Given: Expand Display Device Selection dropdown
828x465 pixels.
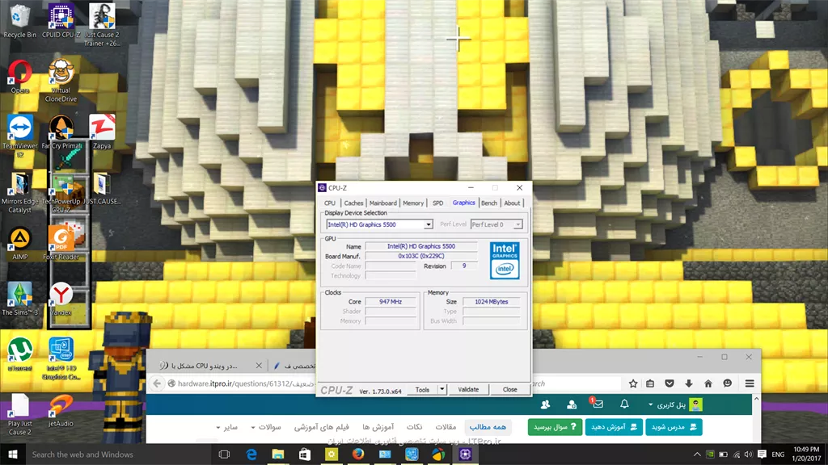Looking at the screenshot, I should pos(429,224).
